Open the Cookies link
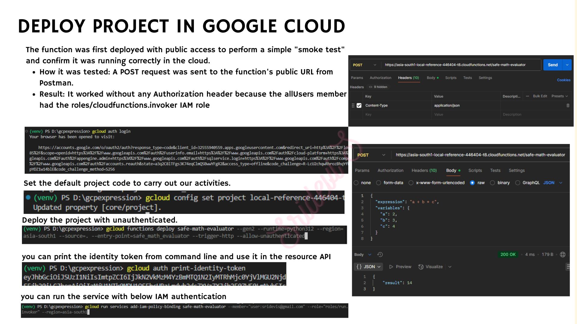577x324 pixels. (563, 80)
